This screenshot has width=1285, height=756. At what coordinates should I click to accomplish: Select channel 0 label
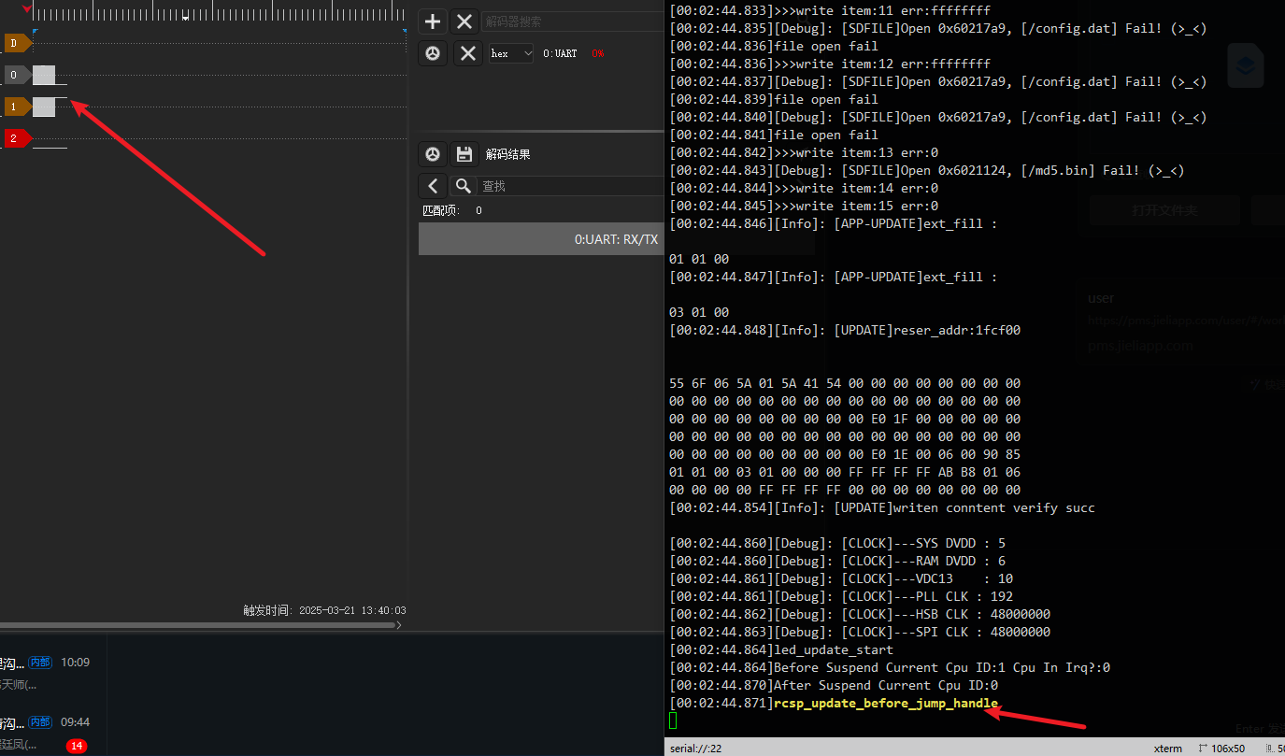coord(16,75)
